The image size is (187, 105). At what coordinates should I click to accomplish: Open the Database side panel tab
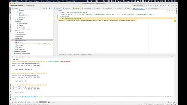176,11
